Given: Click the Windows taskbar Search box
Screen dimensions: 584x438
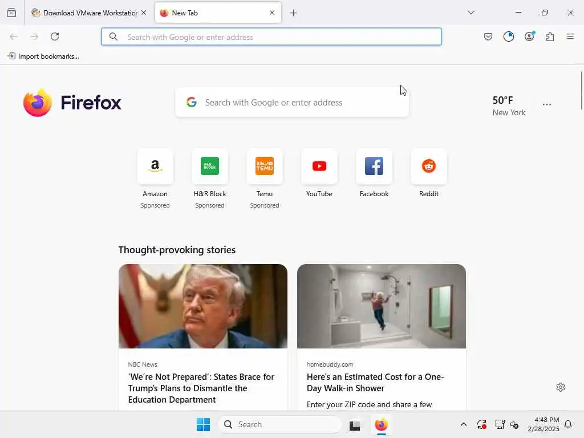Looking at the screenshot, I should coord(280,424).
